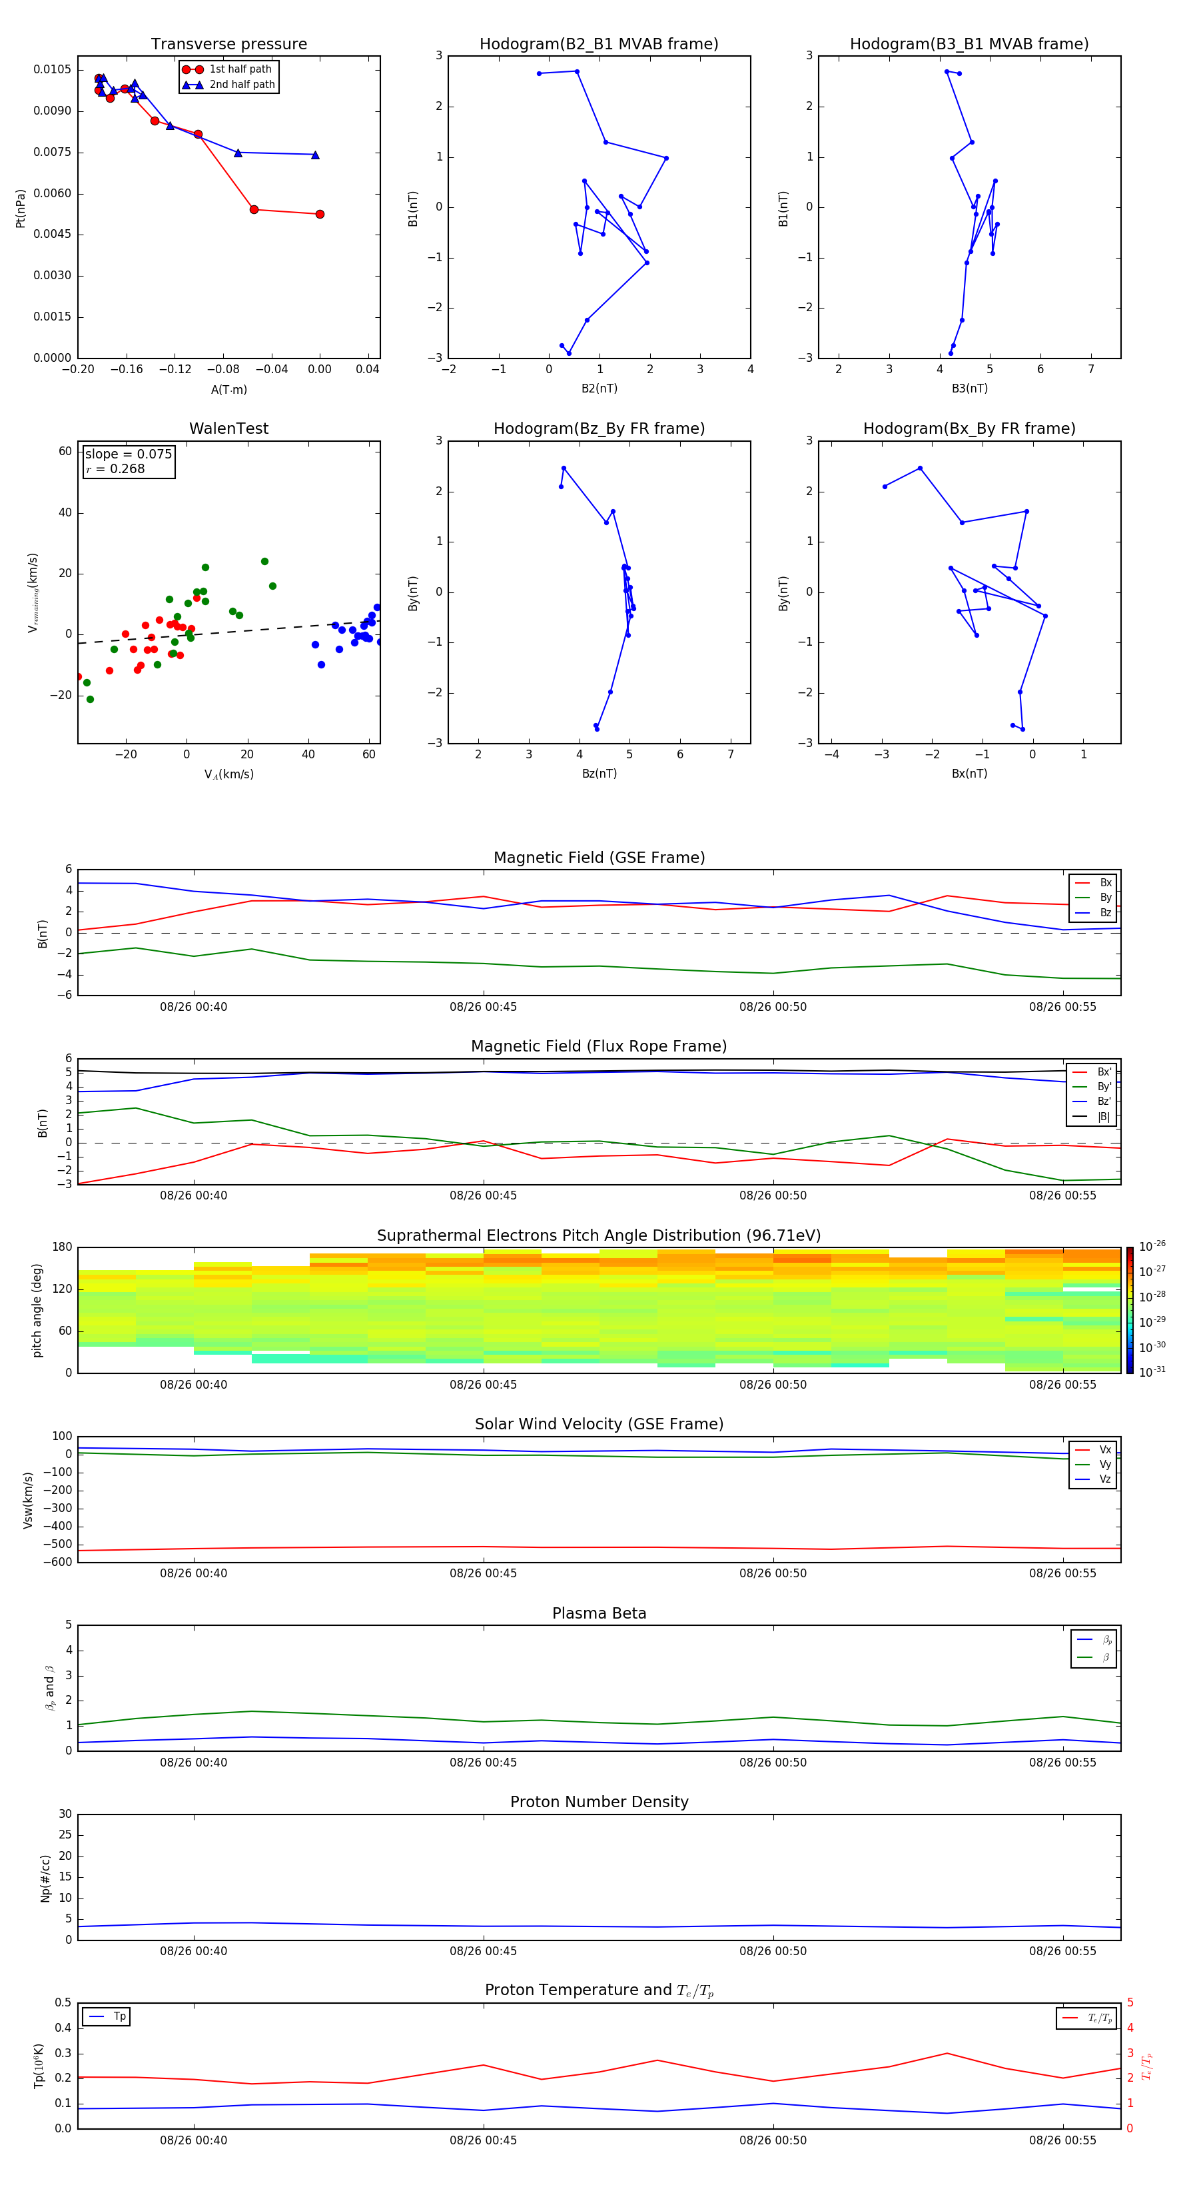Screen dimensions: 1199x2199
Task: Select '2nd half path' legend entry
Action: click(x=228, y=85)
